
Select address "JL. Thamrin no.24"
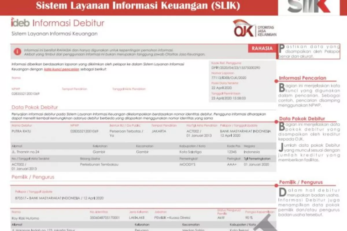coord(25,152)
